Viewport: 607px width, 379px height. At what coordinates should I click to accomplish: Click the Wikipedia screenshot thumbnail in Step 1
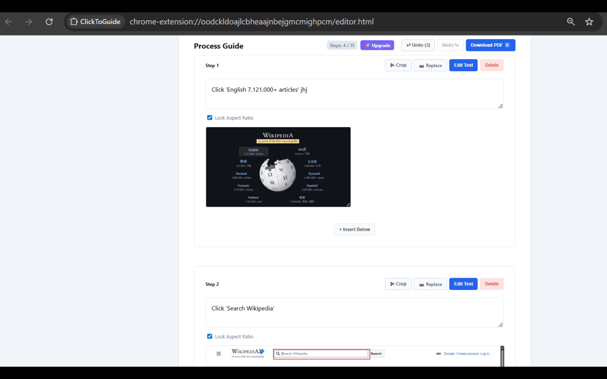click(x=278, y=167)
